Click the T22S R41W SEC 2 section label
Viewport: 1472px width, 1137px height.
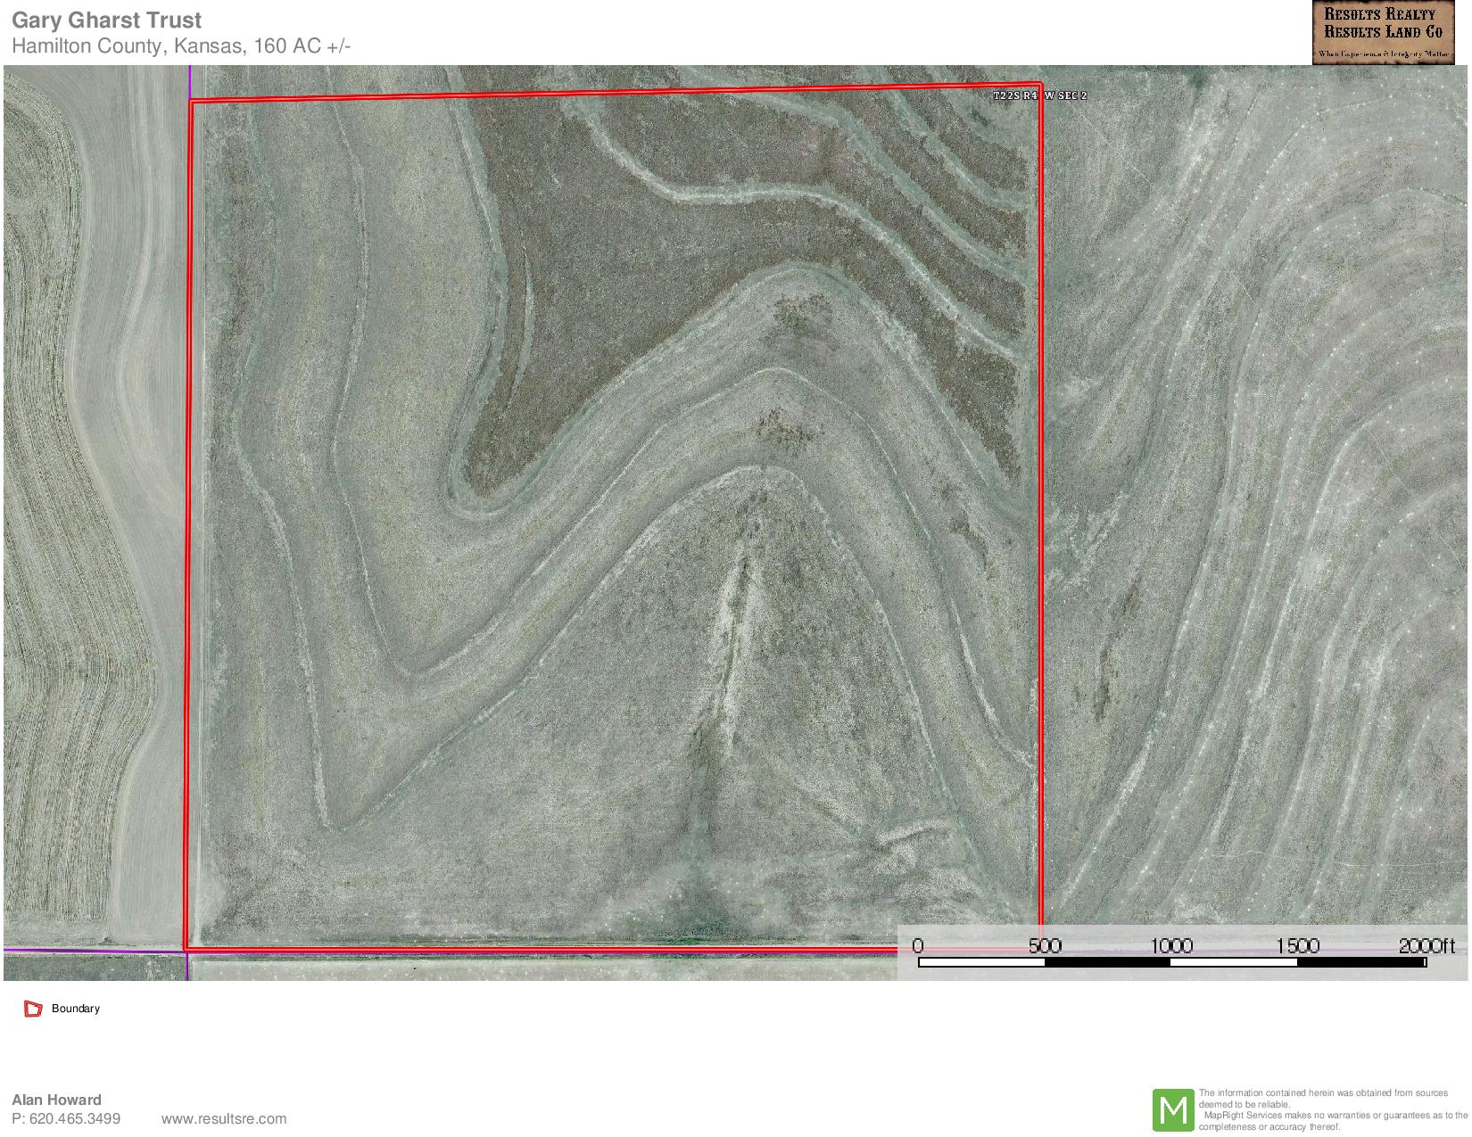(x=1040, y=95)
